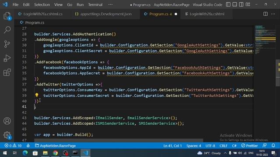280x157 pixels.
Task: Open the Manage gear icon
Action: pos(7,135)
